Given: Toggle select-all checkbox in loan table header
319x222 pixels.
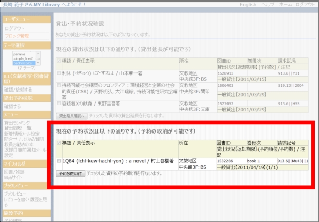Looking at the screenshot, I should (x=59, y=61).
